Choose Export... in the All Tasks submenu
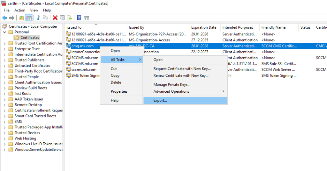The width and height of the screenshot is (327, 171). [x=160, y=100]
